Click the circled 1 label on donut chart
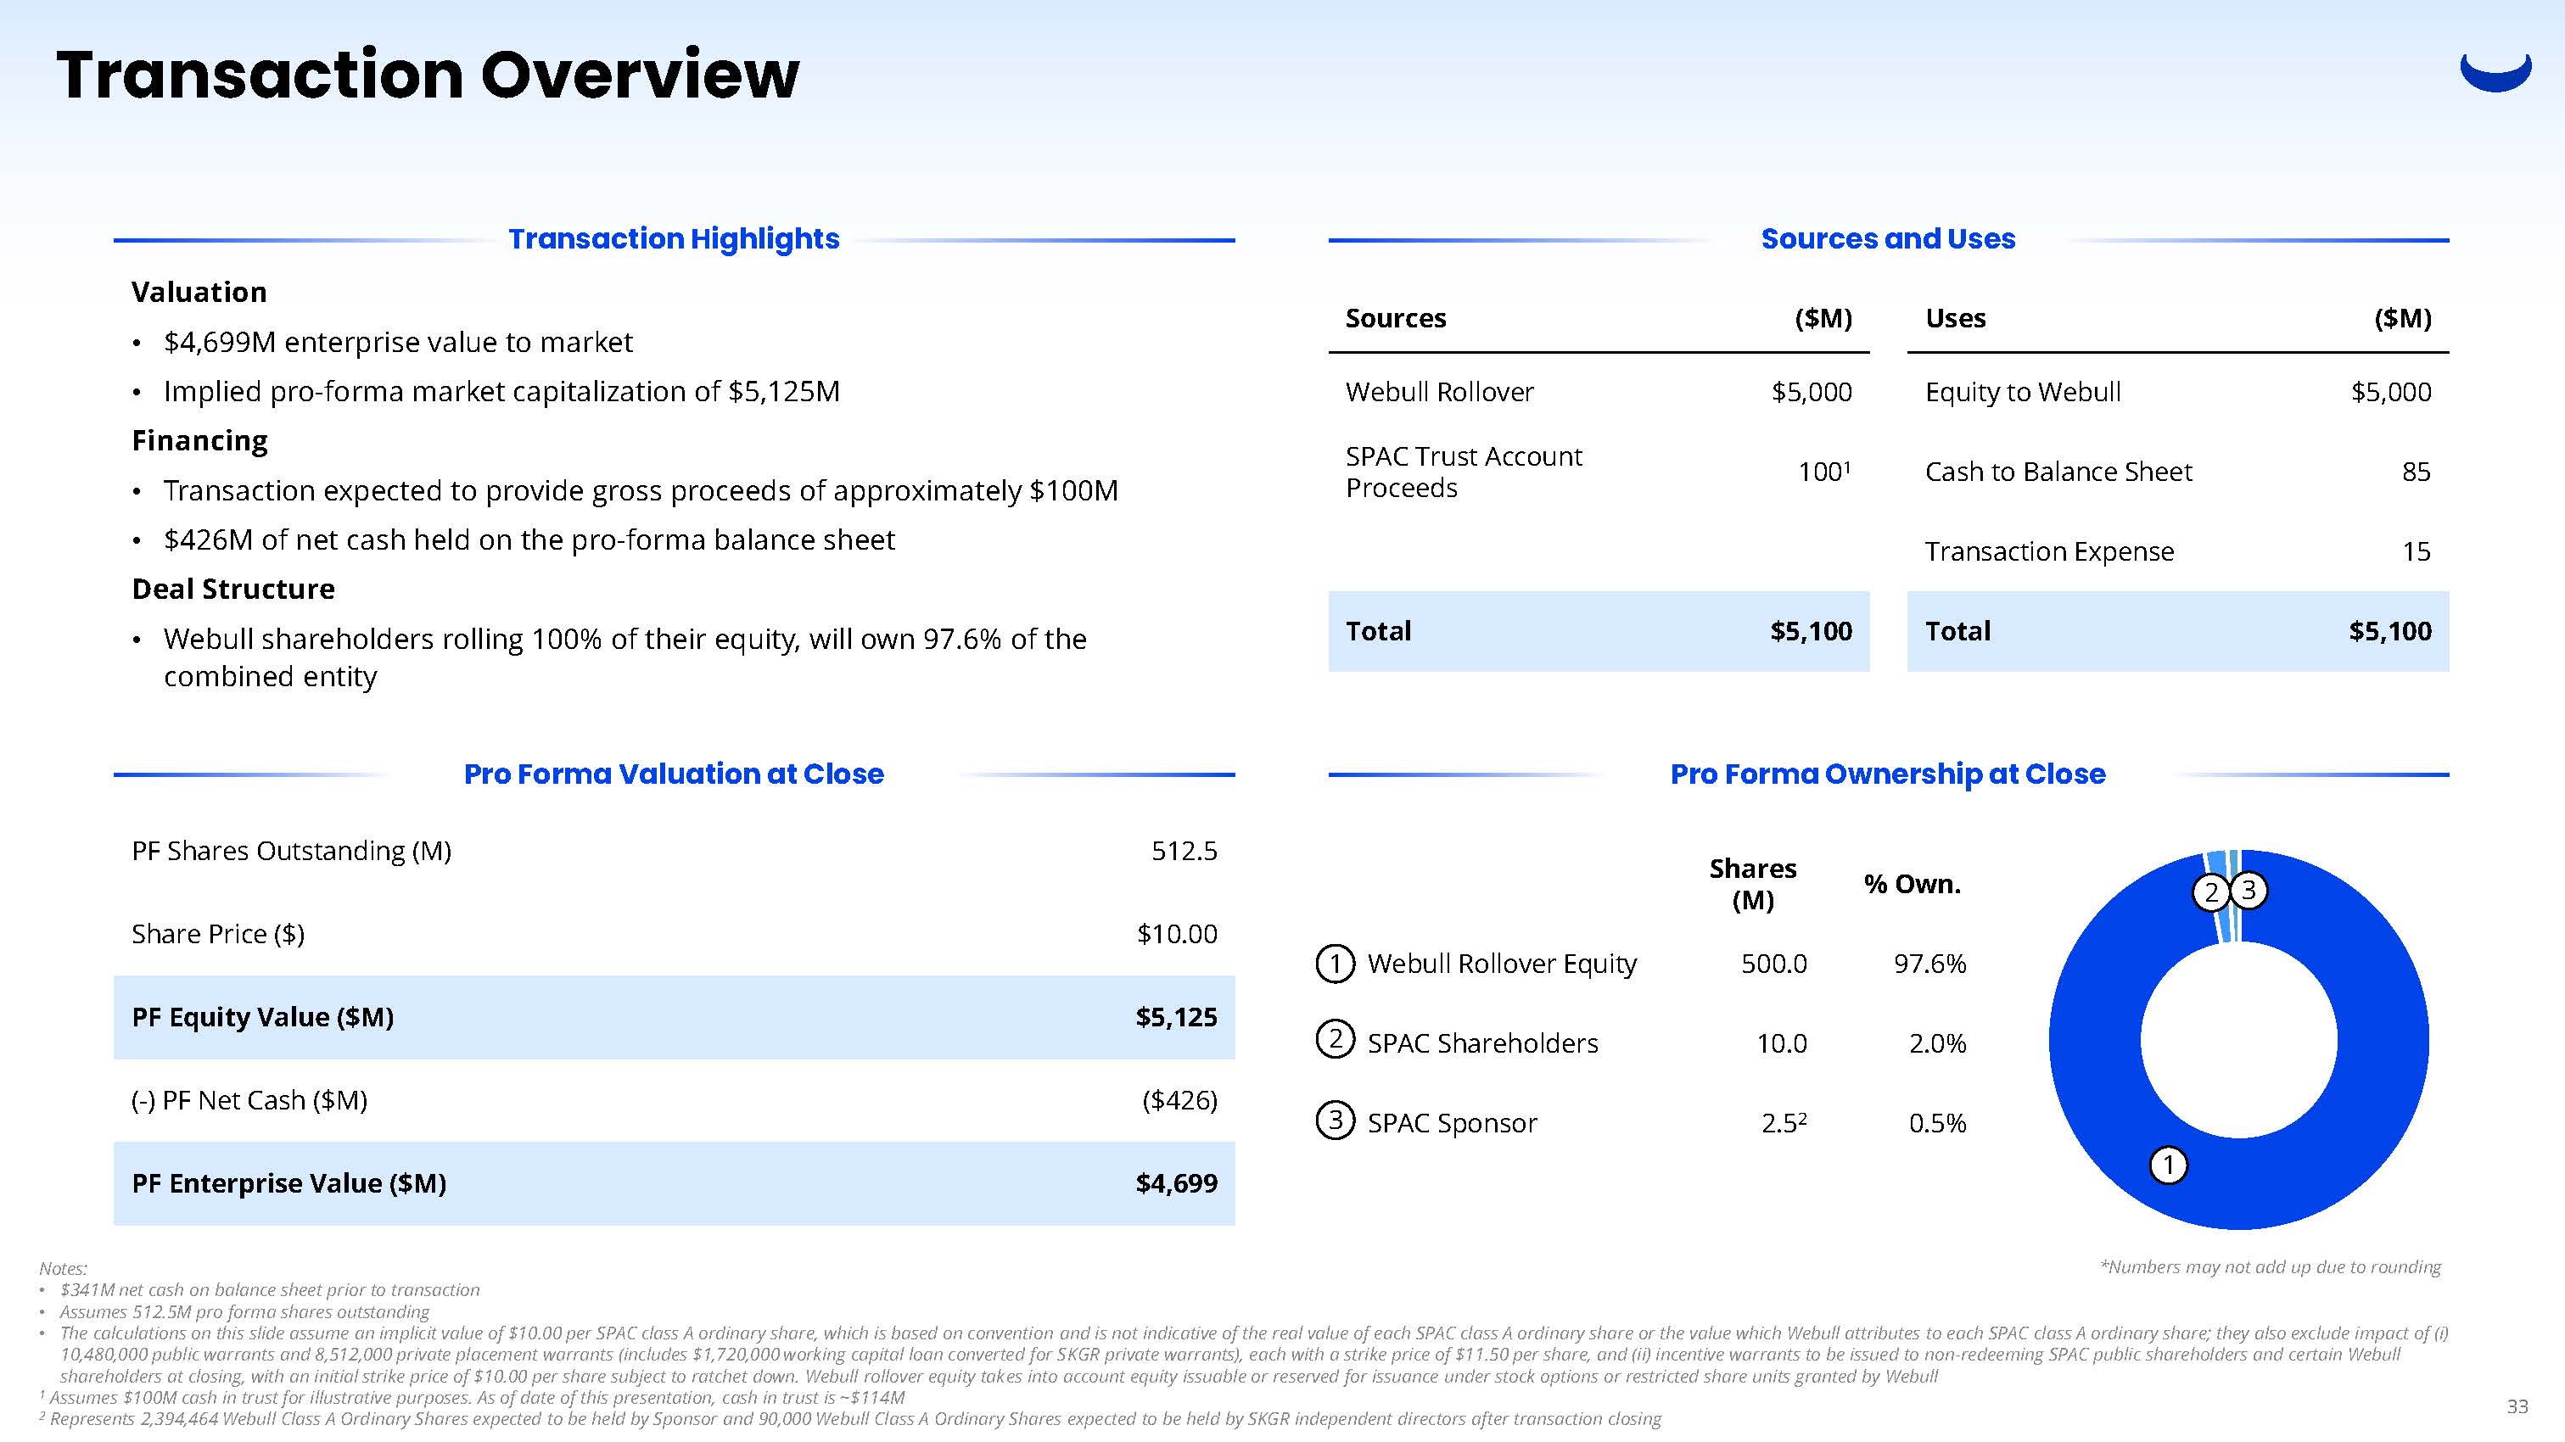This screenshot has height=1442, width=2565. [2168, 1165]
